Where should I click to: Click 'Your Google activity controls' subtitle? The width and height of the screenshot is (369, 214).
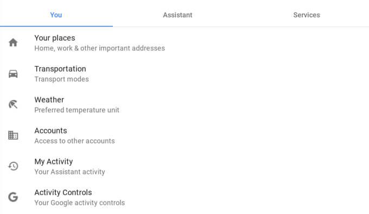(x=80, y=203)
